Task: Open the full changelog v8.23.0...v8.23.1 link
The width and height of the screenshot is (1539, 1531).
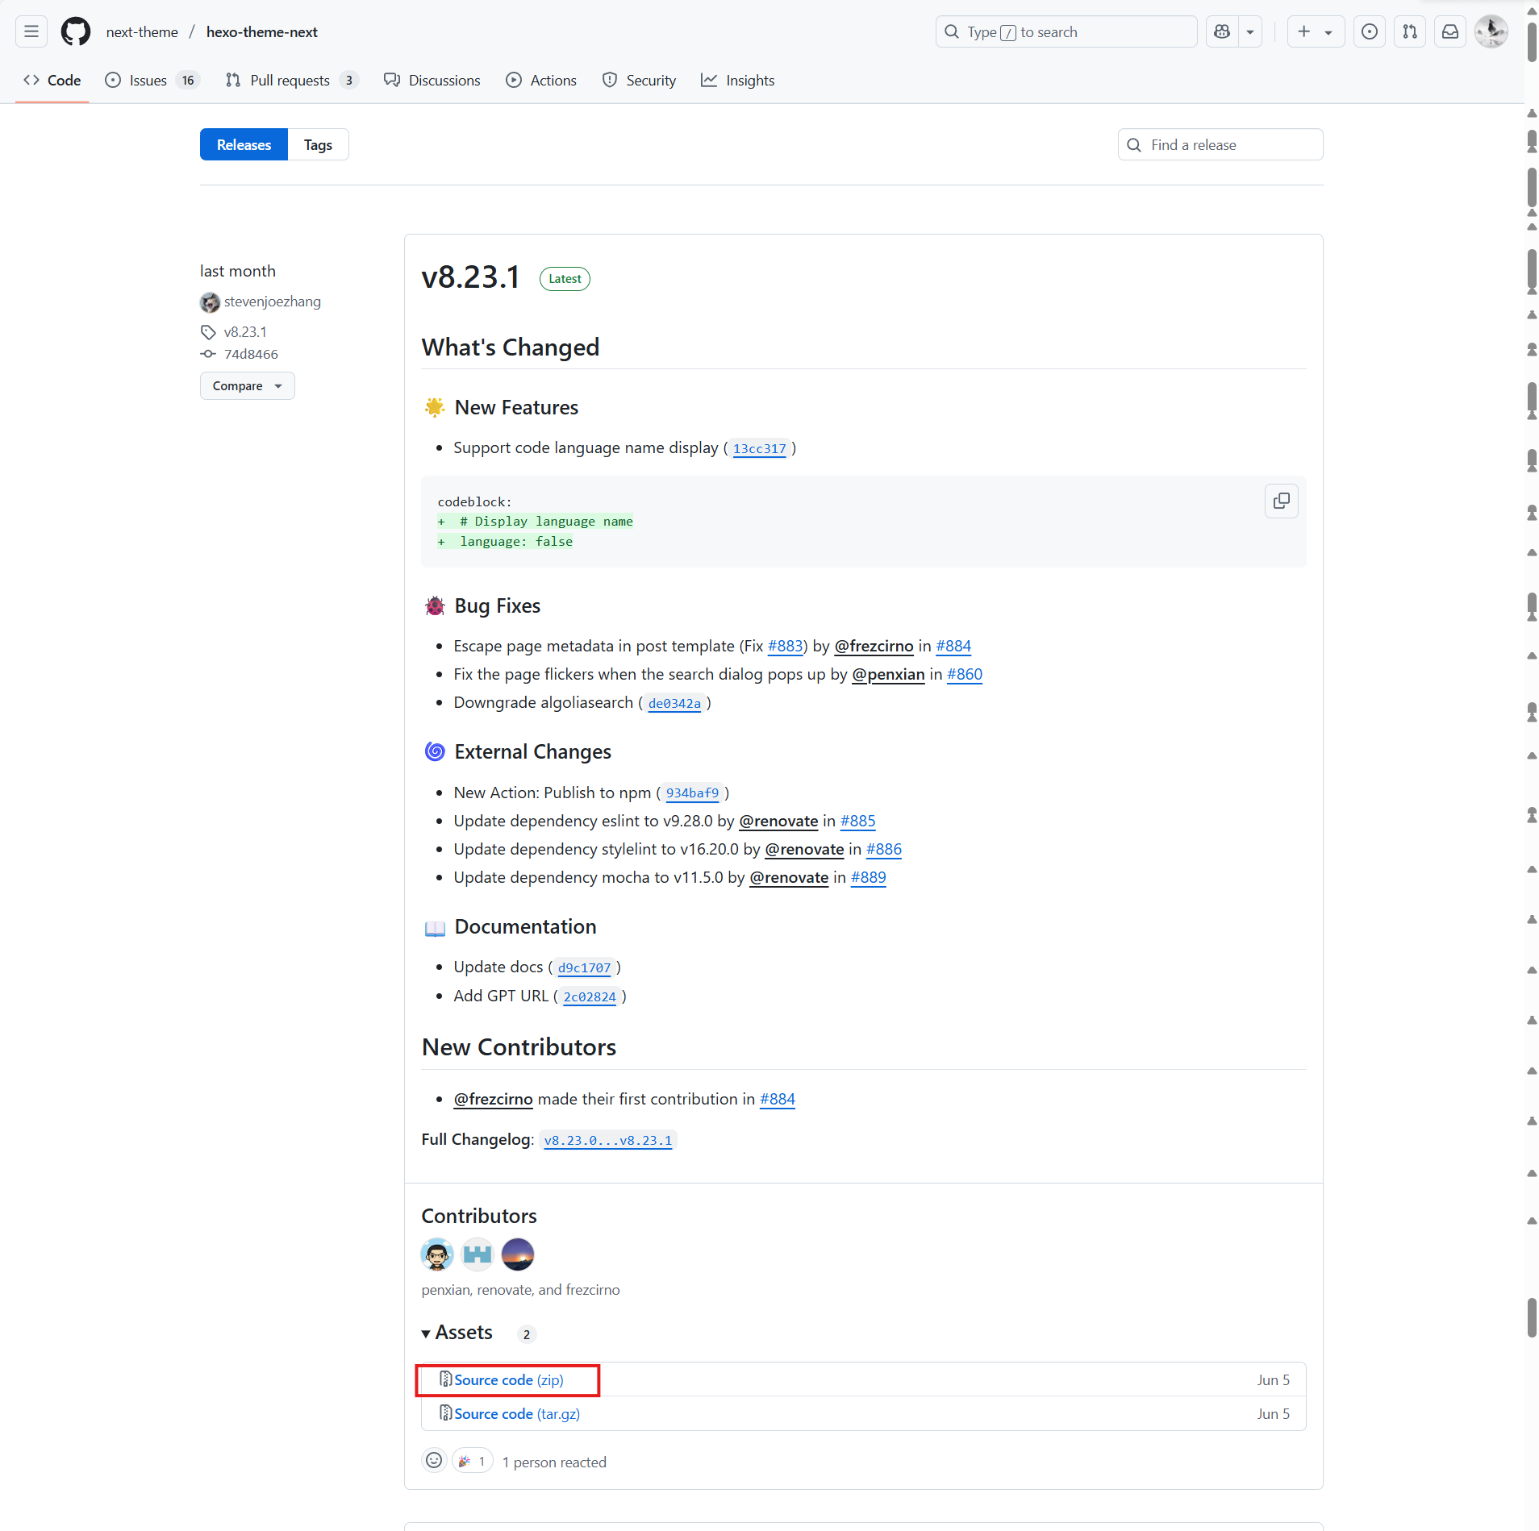Action: [x=607, y=1140]
